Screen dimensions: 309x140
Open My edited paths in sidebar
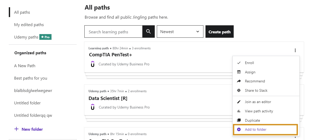29,25
